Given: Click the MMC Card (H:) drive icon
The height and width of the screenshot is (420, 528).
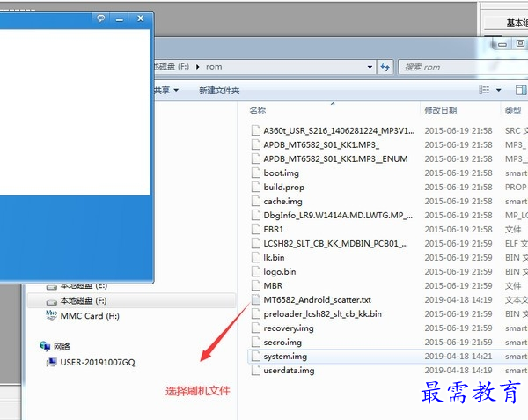Looking at the screenshot, I should [51, 315].
